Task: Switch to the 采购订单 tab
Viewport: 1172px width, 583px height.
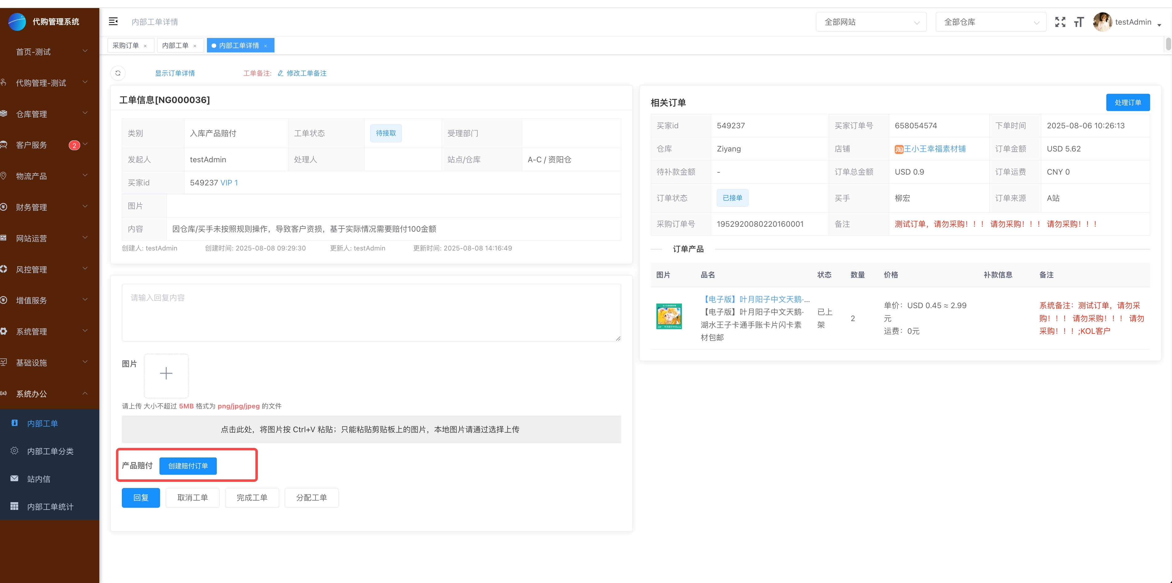Action: (x=126, y=46)
